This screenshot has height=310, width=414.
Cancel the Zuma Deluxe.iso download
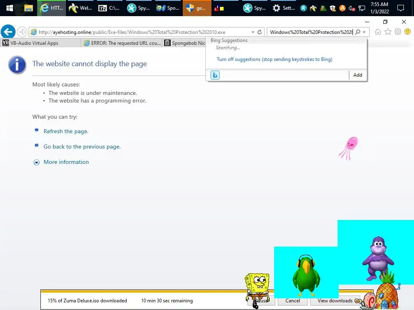293,301
